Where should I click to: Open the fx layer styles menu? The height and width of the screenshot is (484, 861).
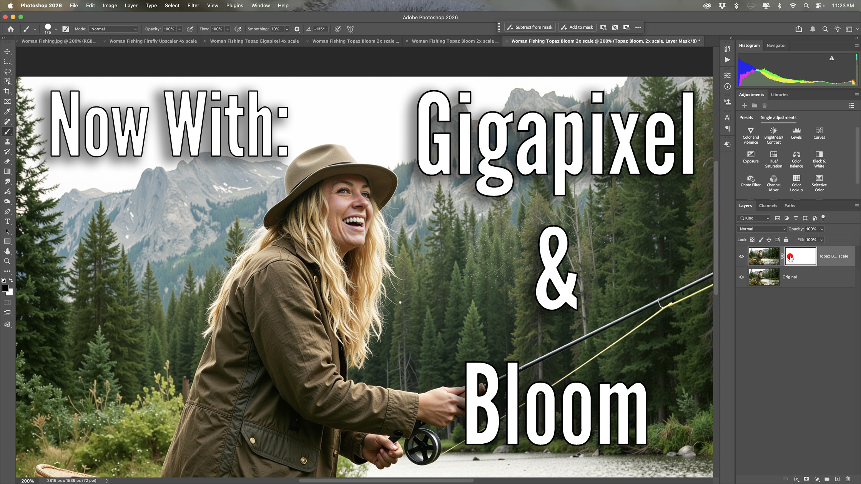(796, 479)
